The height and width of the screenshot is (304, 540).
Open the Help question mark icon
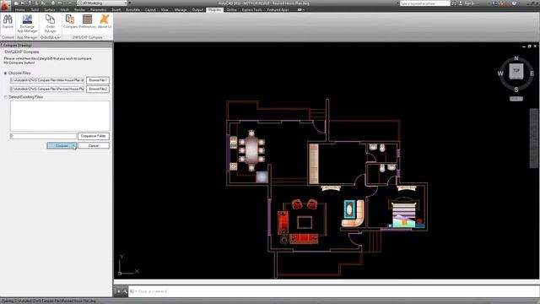pyautogui.click(x=514, y=3)
